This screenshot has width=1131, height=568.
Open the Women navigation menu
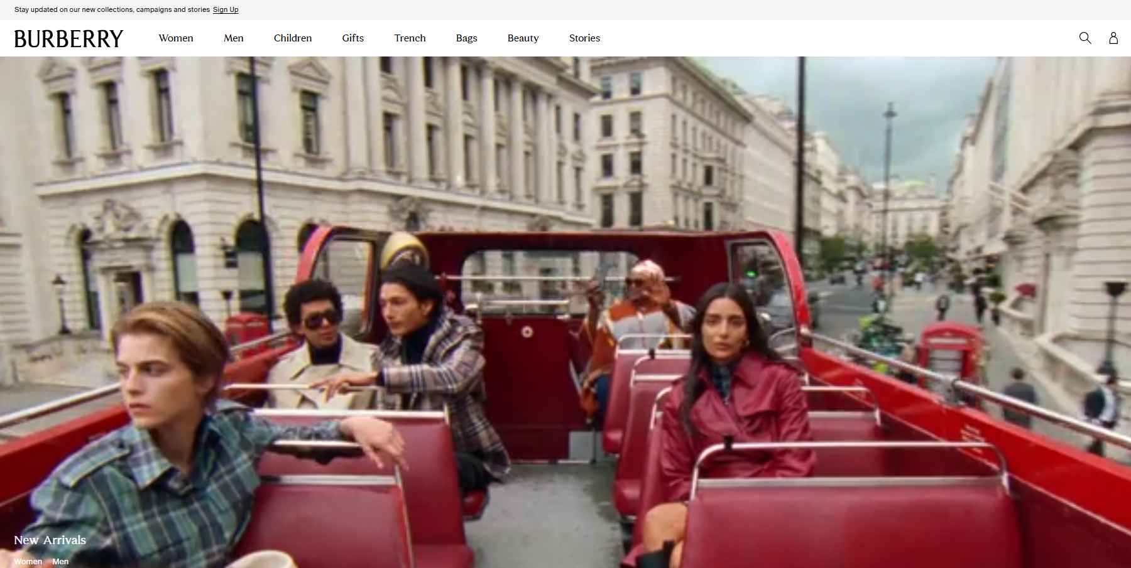(x=176, y=38)
